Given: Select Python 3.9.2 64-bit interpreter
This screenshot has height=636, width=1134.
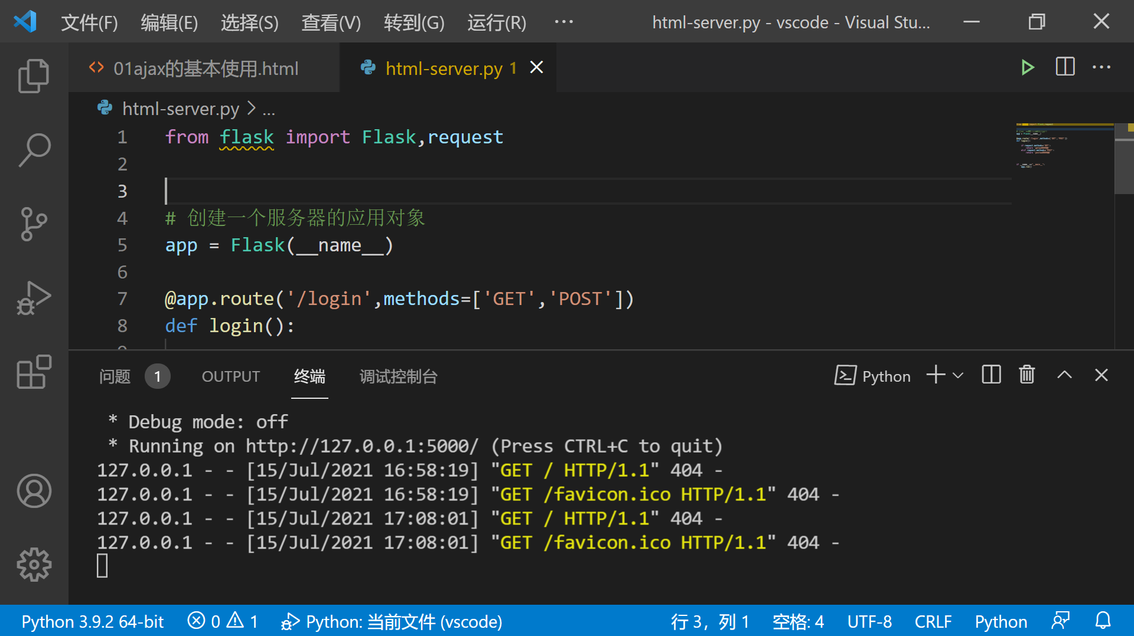Looking at the screenshot, I should click(92, 621).
